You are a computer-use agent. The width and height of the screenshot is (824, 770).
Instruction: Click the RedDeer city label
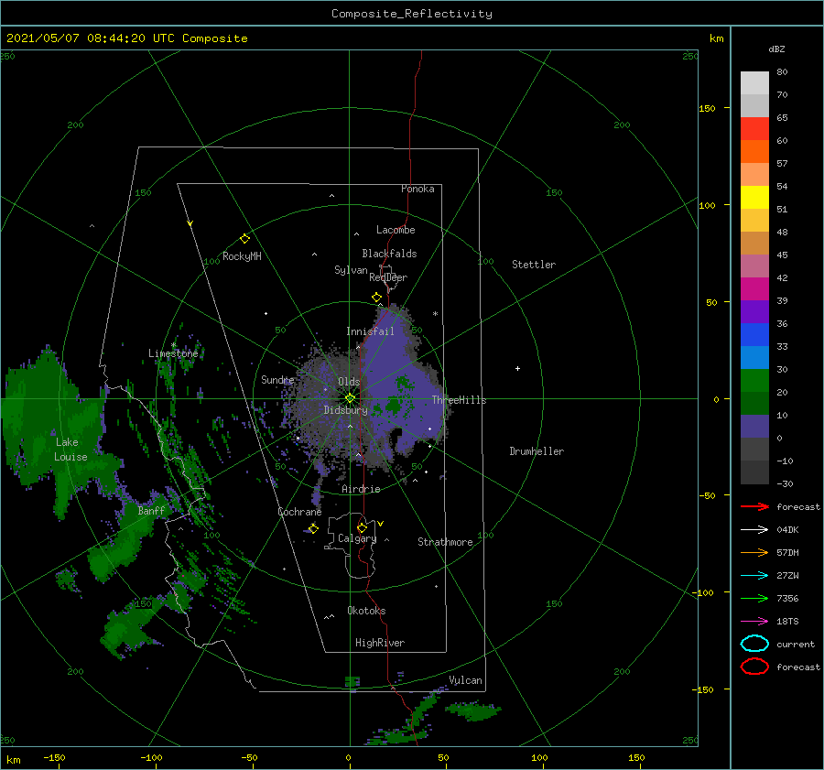388,277
